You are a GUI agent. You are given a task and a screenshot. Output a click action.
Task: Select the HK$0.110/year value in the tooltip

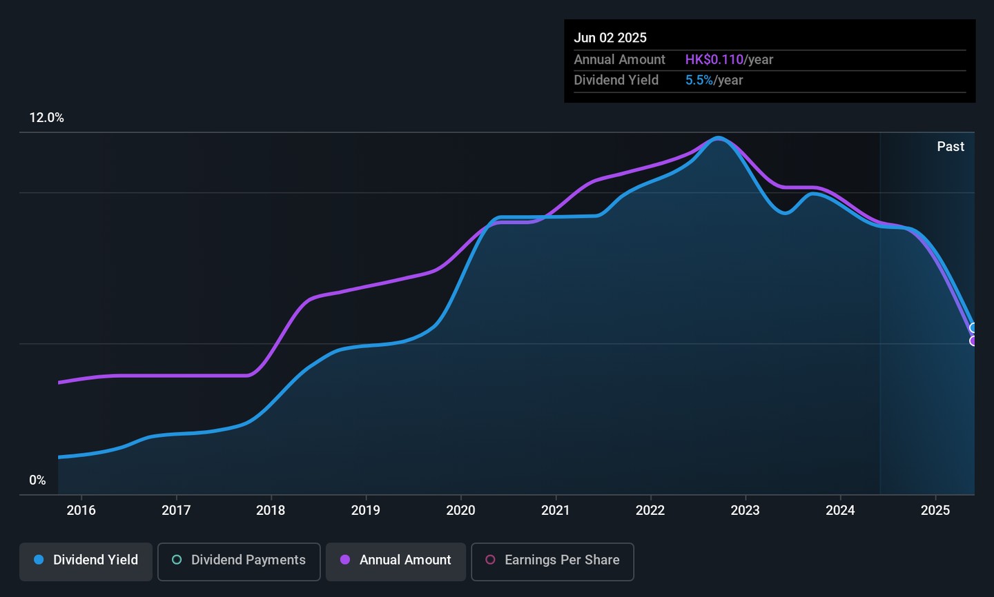(729, 60)
